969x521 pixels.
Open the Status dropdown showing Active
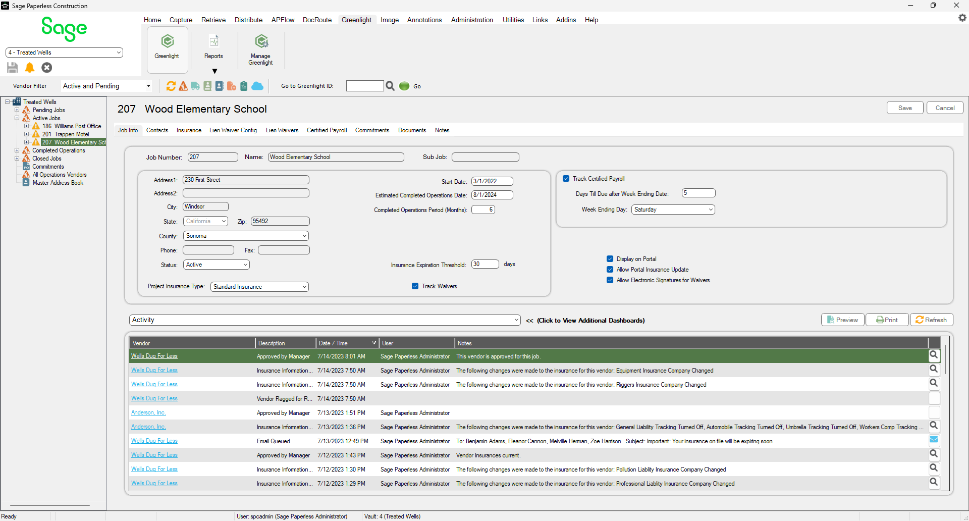[x=216, y=265]
